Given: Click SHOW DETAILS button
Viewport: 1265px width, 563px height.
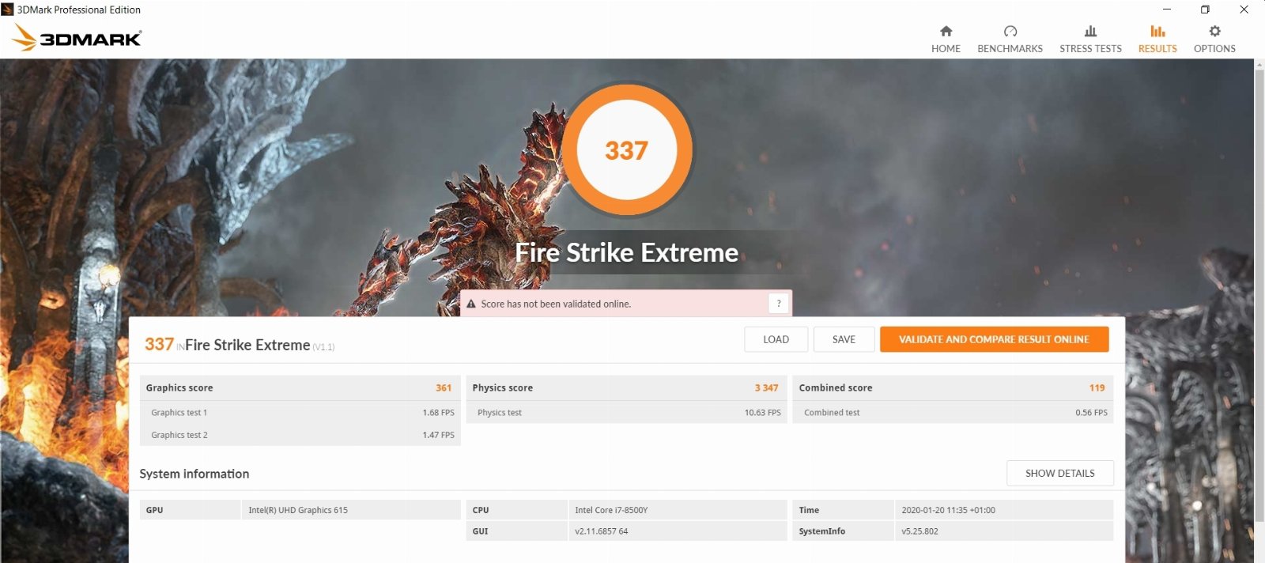Looking at the screenshot, I should tap(1059, 473).
